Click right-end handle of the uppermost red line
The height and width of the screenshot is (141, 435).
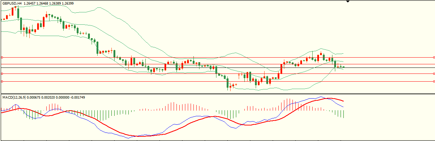(x=434, y=57)
